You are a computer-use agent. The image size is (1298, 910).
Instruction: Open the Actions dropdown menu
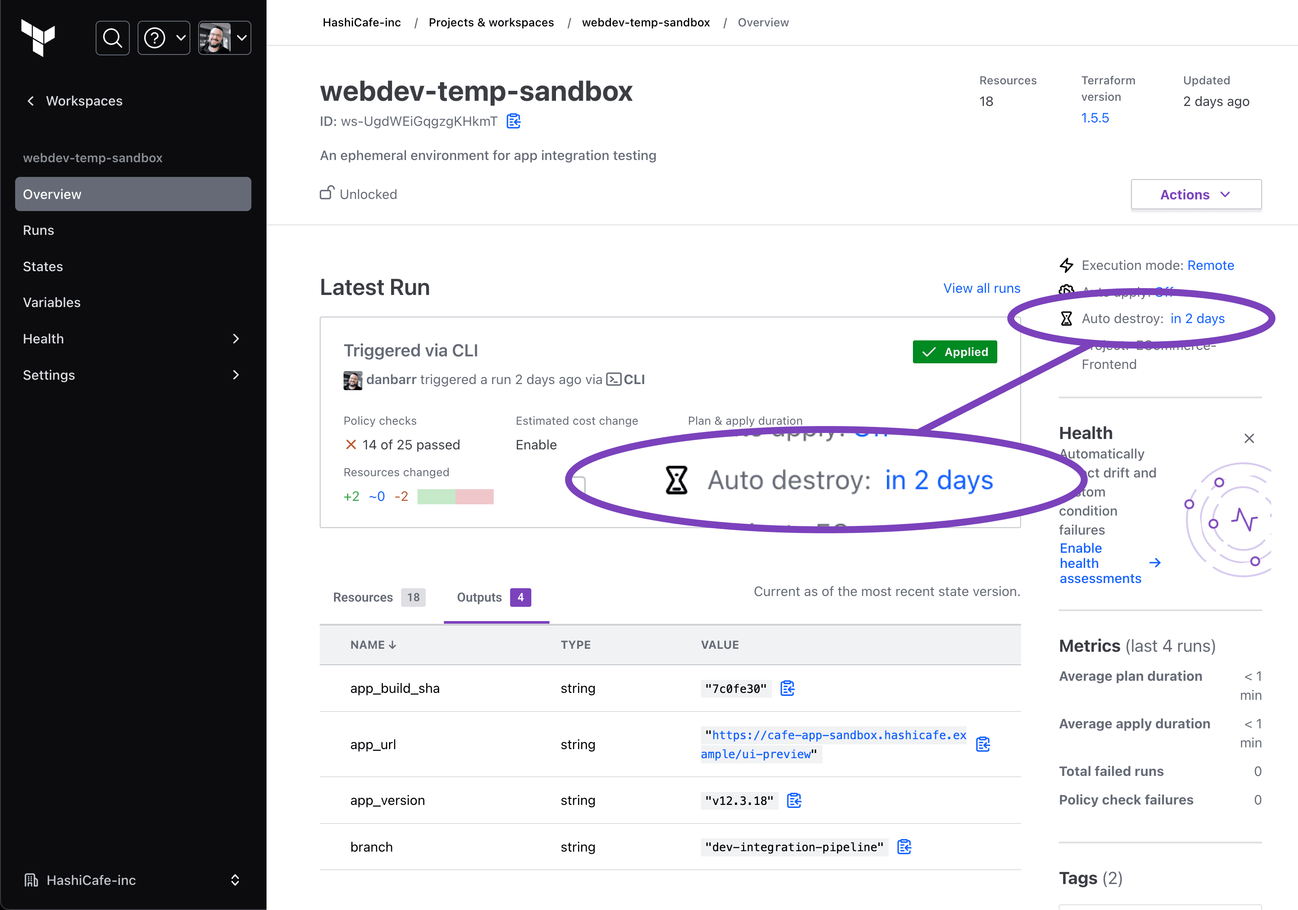coord(1195,195)
